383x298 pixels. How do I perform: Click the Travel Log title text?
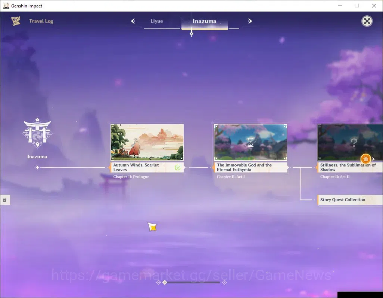[x=41, y=21]
